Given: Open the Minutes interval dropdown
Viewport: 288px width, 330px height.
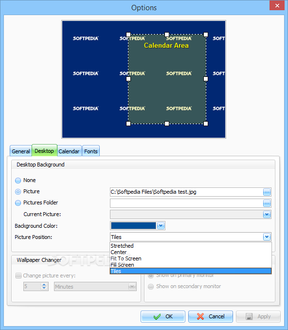Looking at the screenshot, I should [132, 287].
